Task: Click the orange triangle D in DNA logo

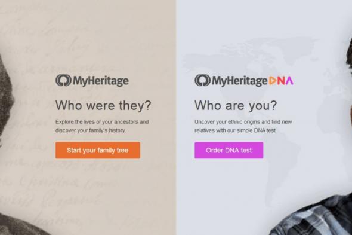Action: coord(272,81)
